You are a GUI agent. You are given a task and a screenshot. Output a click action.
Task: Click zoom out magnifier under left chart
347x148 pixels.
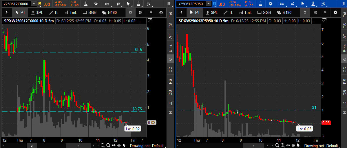(x=103, y=145)
